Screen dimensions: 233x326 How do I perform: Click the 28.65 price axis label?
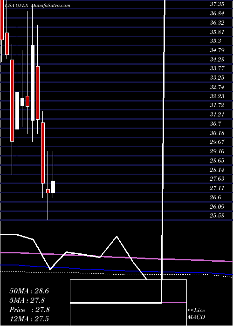coord(217,161)
